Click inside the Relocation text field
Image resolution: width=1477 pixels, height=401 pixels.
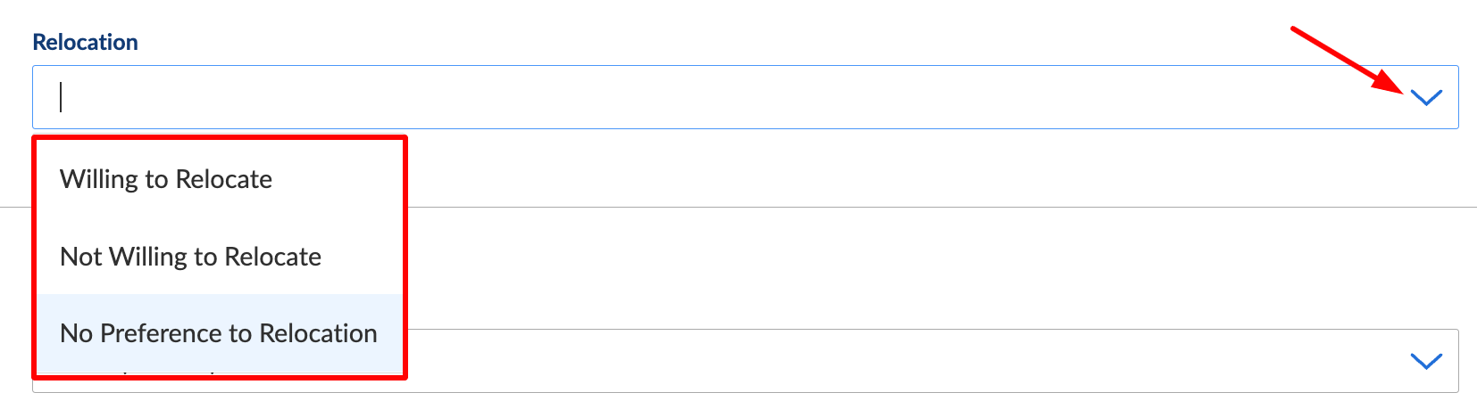pyautogui.click(x=714, y=97)
